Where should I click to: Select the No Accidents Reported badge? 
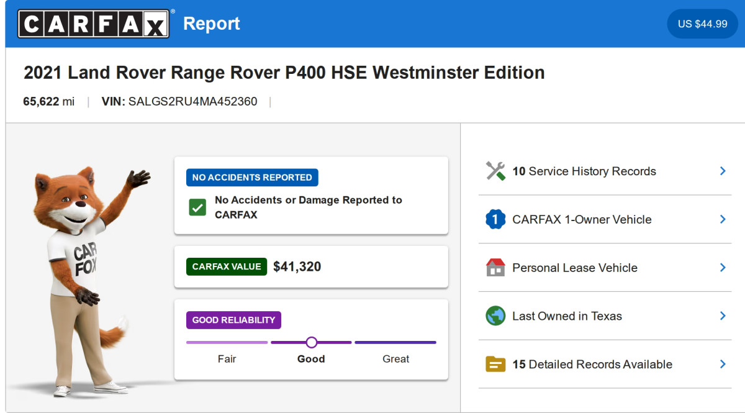252,178
